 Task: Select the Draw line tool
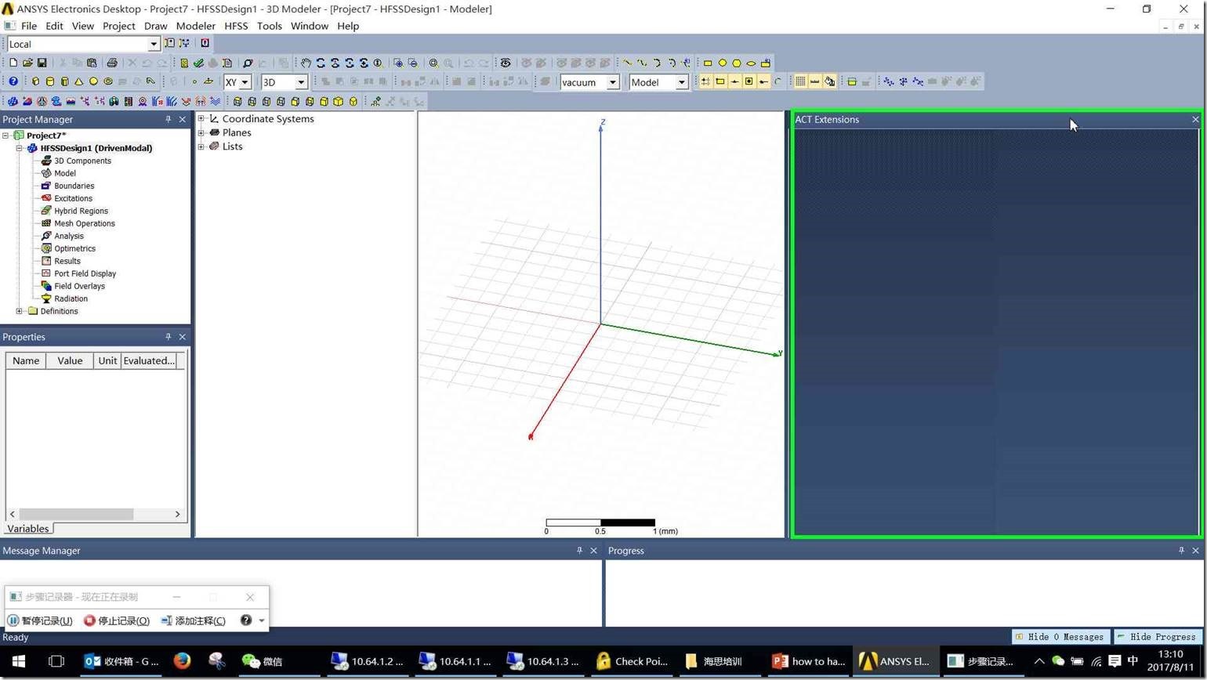pyautogui.click(x=628, y=63)
